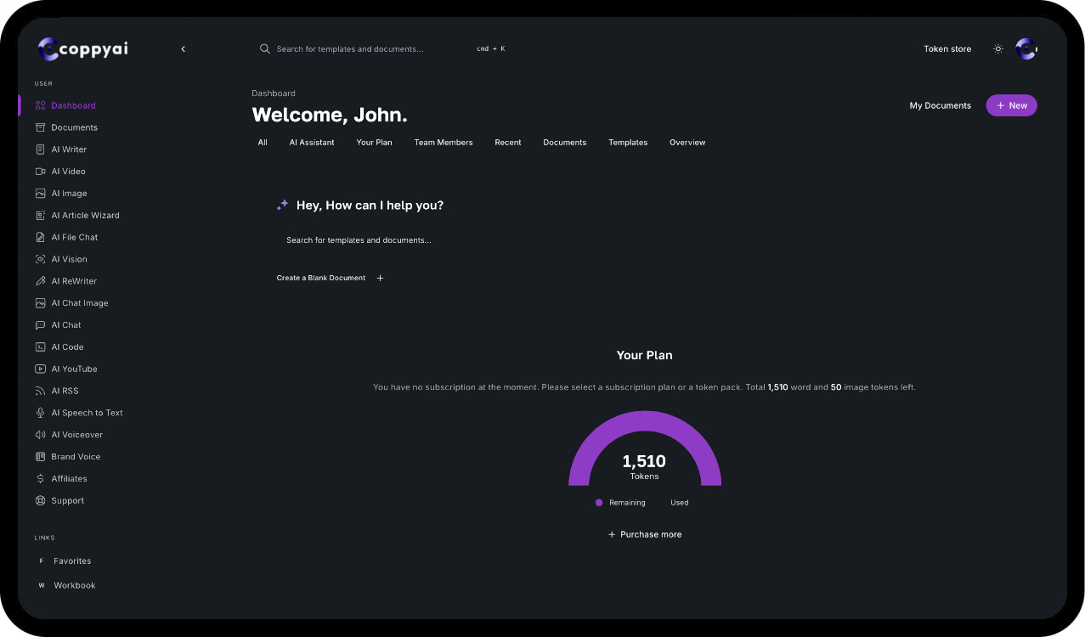Select the AI Writer tool in sidebar
This screenshot has width=1085, height=637.
(x=67, y=149)
